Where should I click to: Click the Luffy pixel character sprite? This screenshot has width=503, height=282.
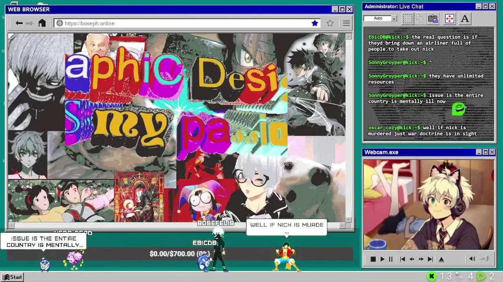287,256
